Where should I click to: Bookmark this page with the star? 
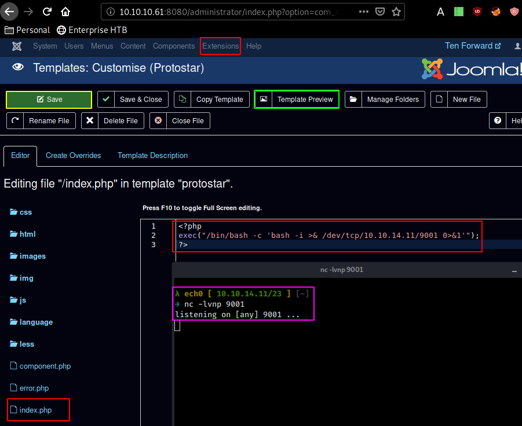coord(396,12)
